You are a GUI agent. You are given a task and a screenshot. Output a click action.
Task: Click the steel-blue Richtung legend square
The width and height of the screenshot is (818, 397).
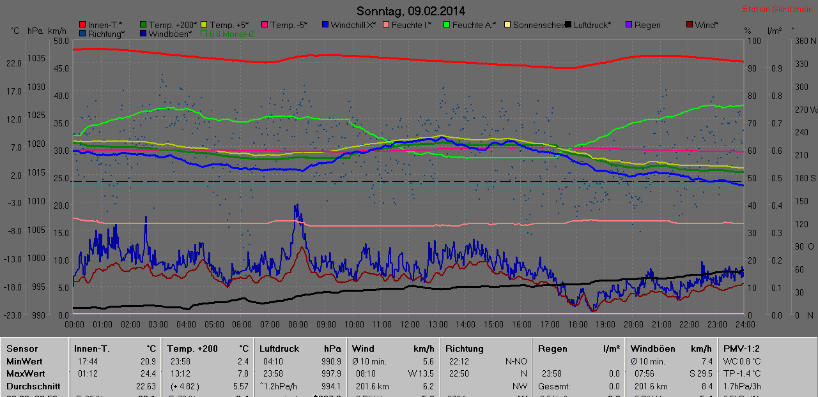coord(82,34)
